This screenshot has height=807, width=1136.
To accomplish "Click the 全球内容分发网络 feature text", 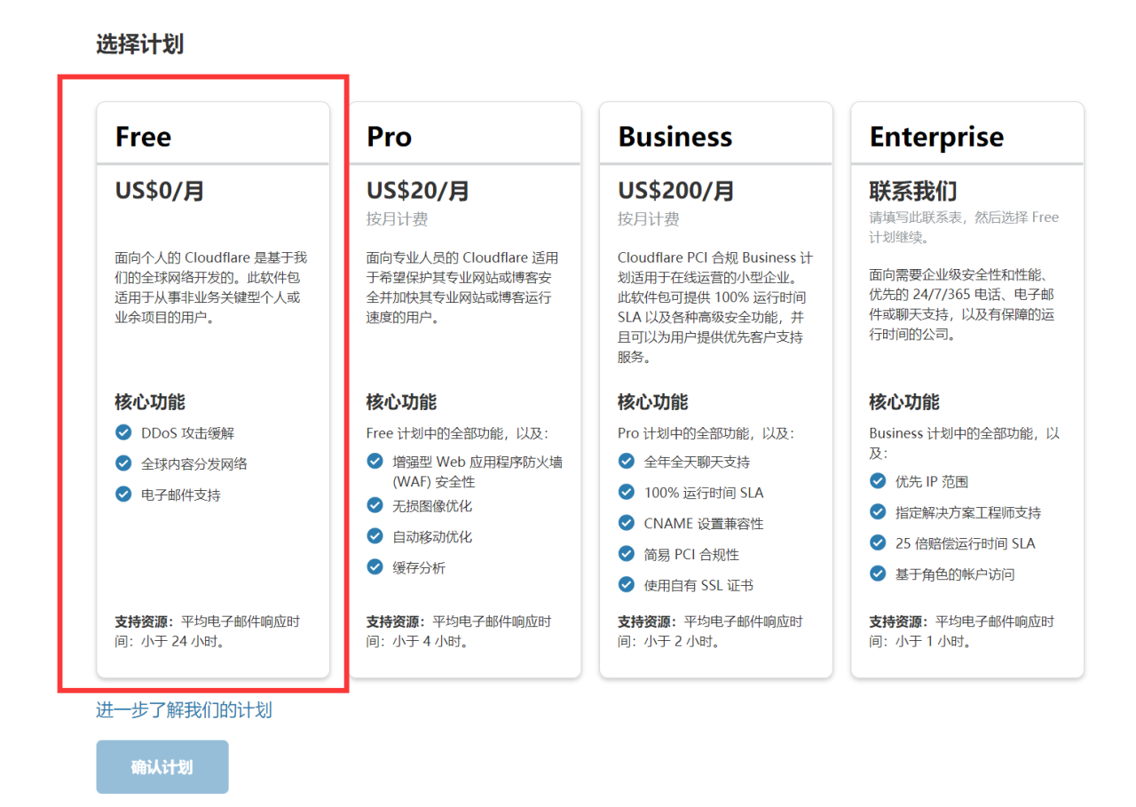I will point(194,464).
